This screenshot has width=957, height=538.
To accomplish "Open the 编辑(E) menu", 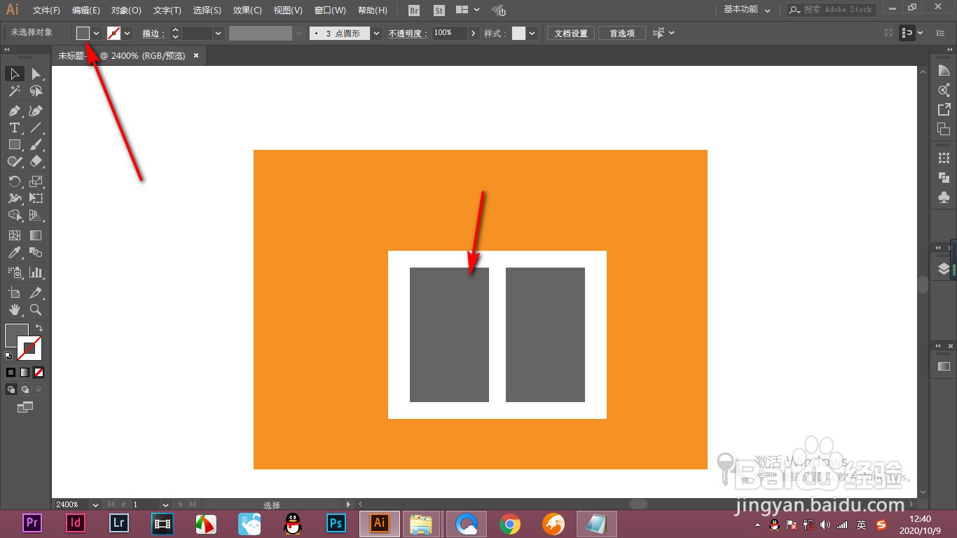I will click(x=86, y=11).
